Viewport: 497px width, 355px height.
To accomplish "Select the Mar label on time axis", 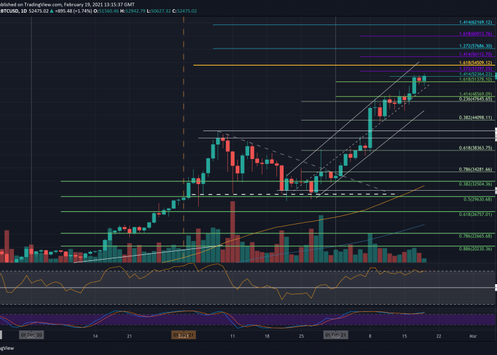I will click(x=472, y=336).
